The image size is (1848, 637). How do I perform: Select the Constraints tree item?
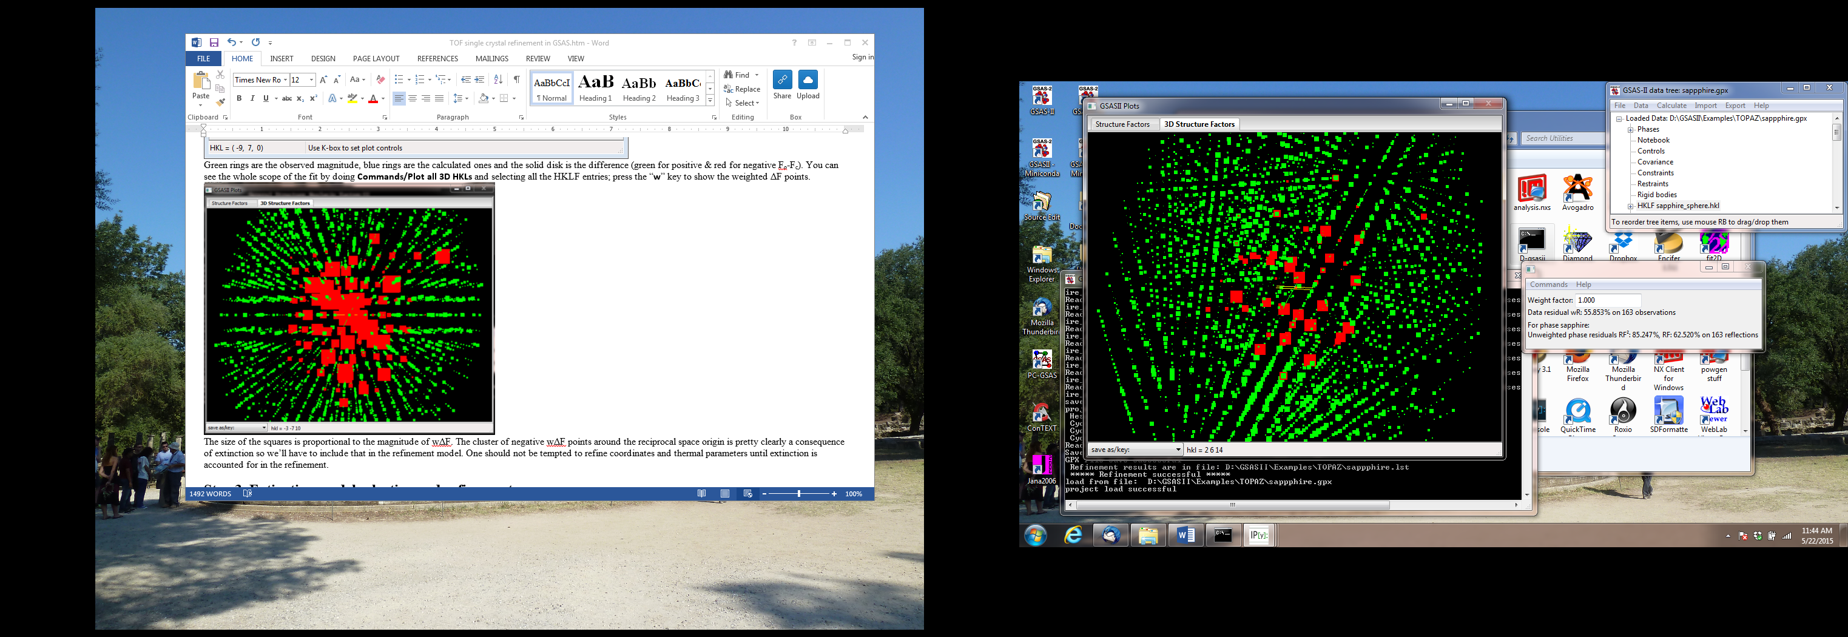tap(1655, 173)
